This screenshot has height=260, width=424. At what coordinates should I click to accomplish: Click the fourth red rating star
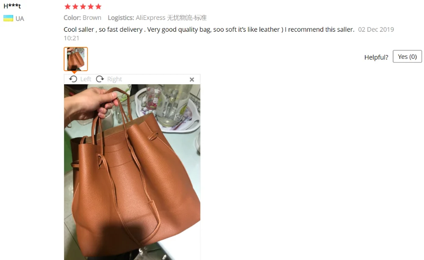91,6
